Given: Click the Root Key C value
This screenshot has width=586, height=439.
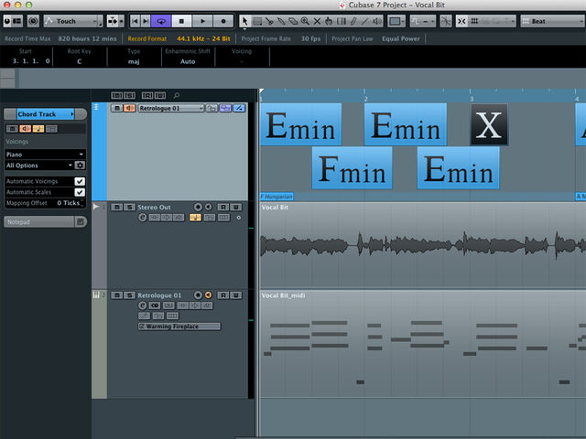Looking at the screenshot, I should click(x=80, y=61).
